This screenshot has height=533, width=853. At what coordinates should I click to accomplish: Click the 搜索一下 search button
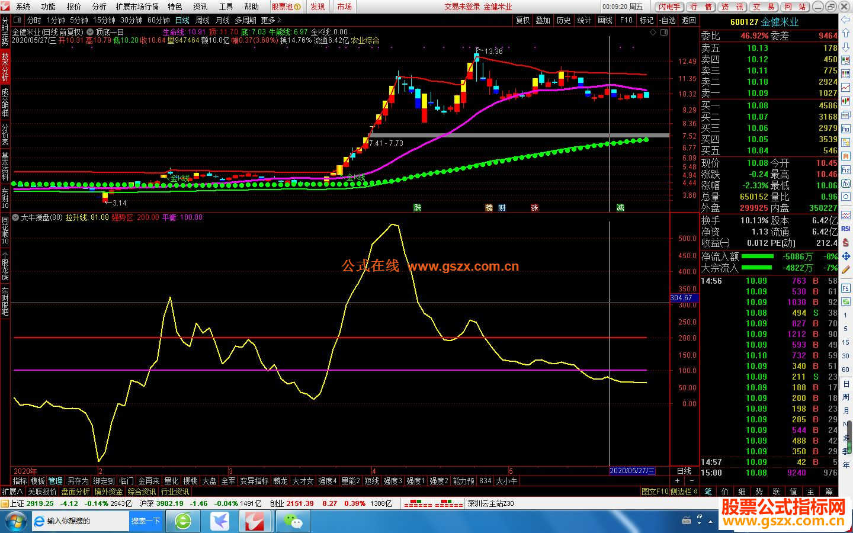[x=146, y=521]
